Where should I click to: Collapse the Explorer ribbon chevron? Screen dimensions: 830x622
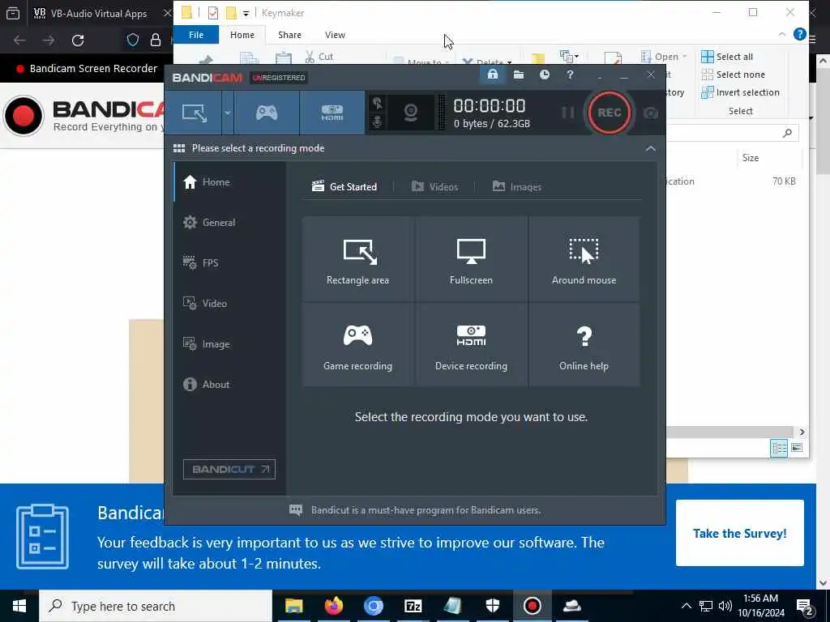[x=782, y=34]
